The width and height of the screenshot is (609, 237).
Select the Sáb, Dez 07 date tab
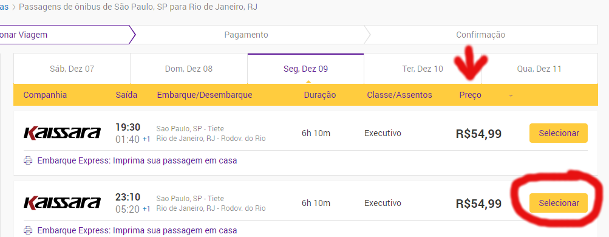click(72, 69)
